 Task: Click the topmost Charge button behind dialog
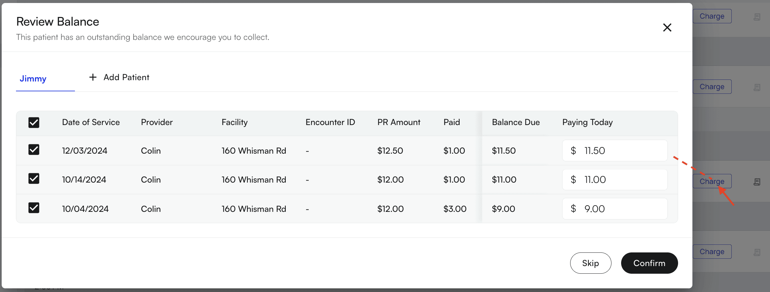point(712,16)
